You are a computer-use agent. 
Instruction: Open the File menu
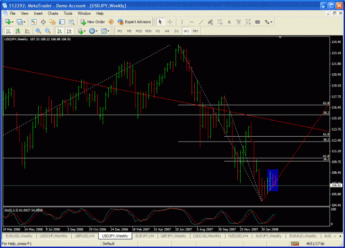pyautogui.click(x=13, y=13)
